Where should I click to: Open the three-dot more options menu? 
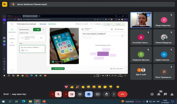(x=114, y=94)
